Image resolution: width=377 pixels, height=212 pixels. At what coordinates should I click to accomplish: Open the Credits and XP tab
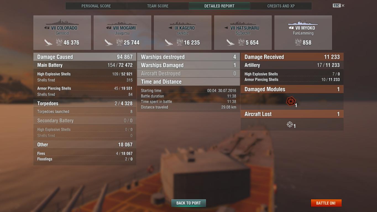[x=281, y=6]
